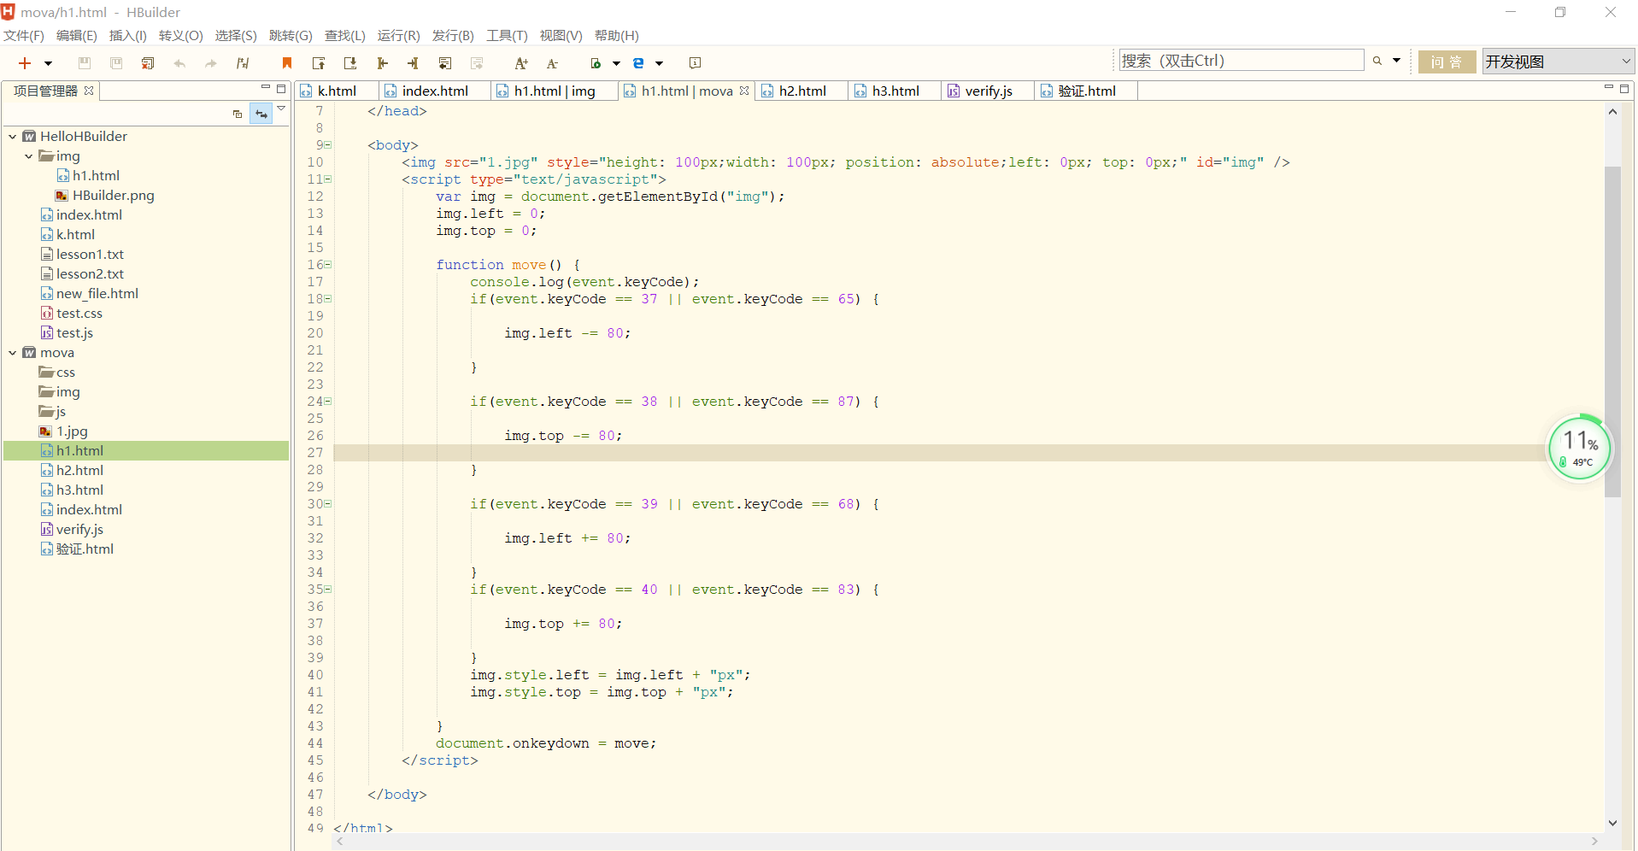1638x851 pixels.
Task: Click the search magnifier icon
Action: click(1377, 61)
